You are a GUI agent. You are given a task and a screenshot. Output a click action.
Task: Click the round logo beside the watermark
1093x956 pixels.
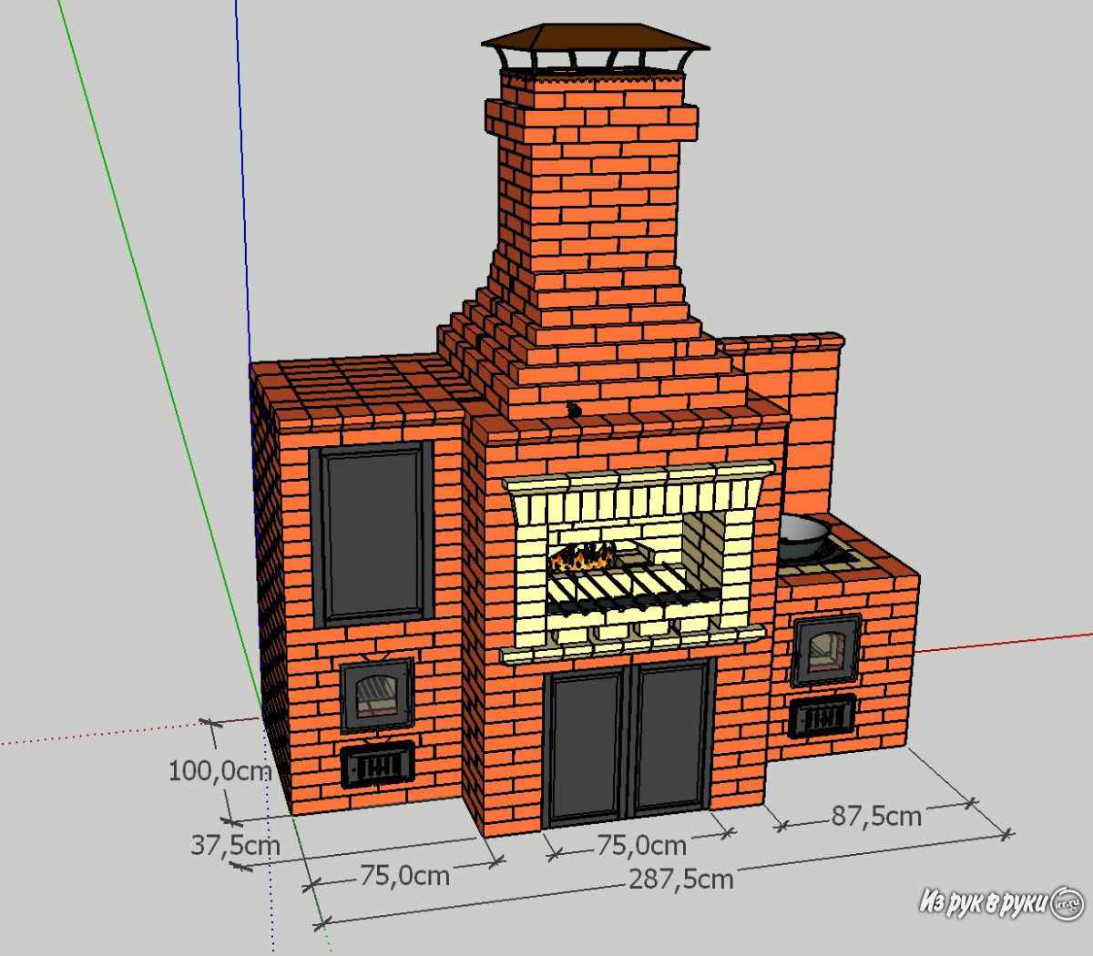coord(1066,903)
